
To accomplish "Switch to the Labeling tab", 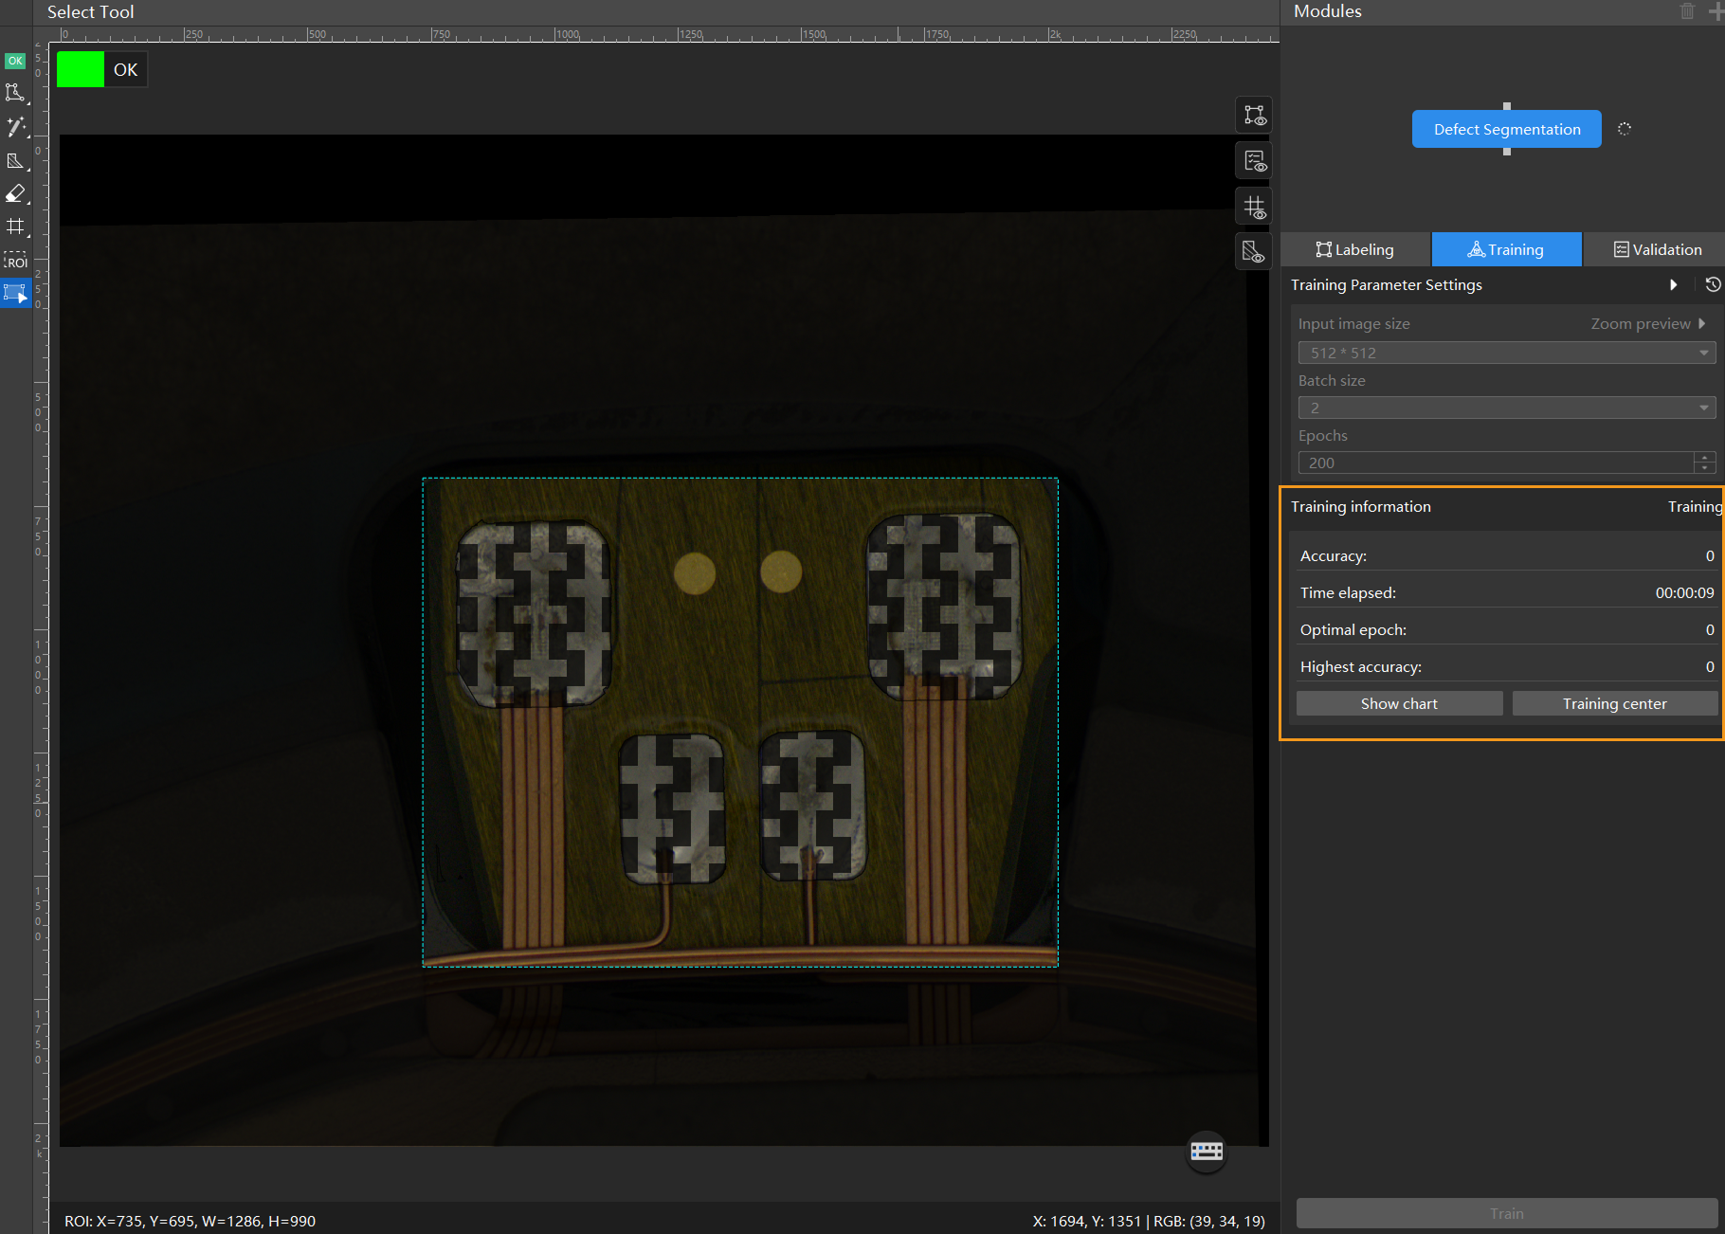I will 1355,249.
